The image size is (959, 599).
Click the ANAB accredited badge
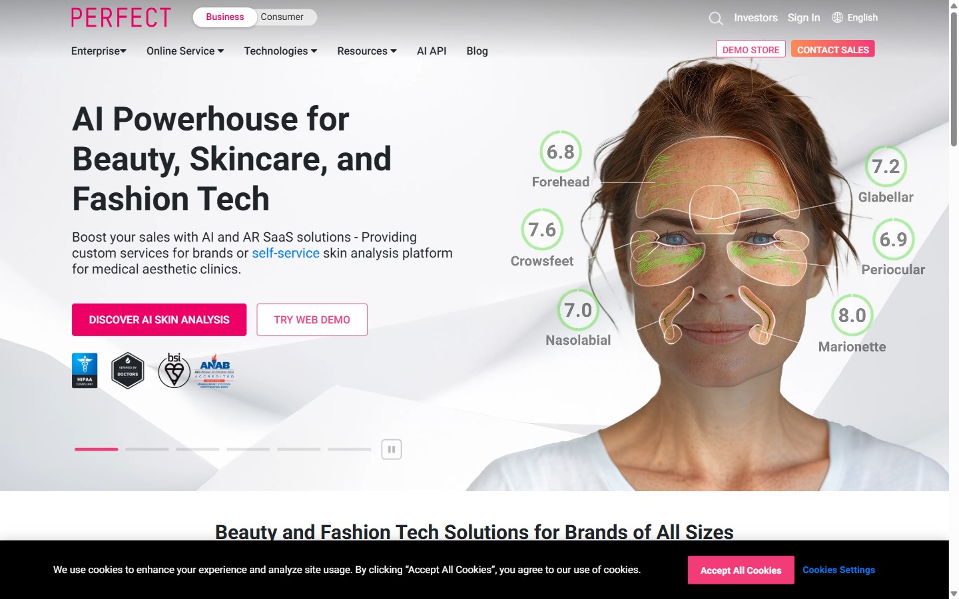coord(214,371)
